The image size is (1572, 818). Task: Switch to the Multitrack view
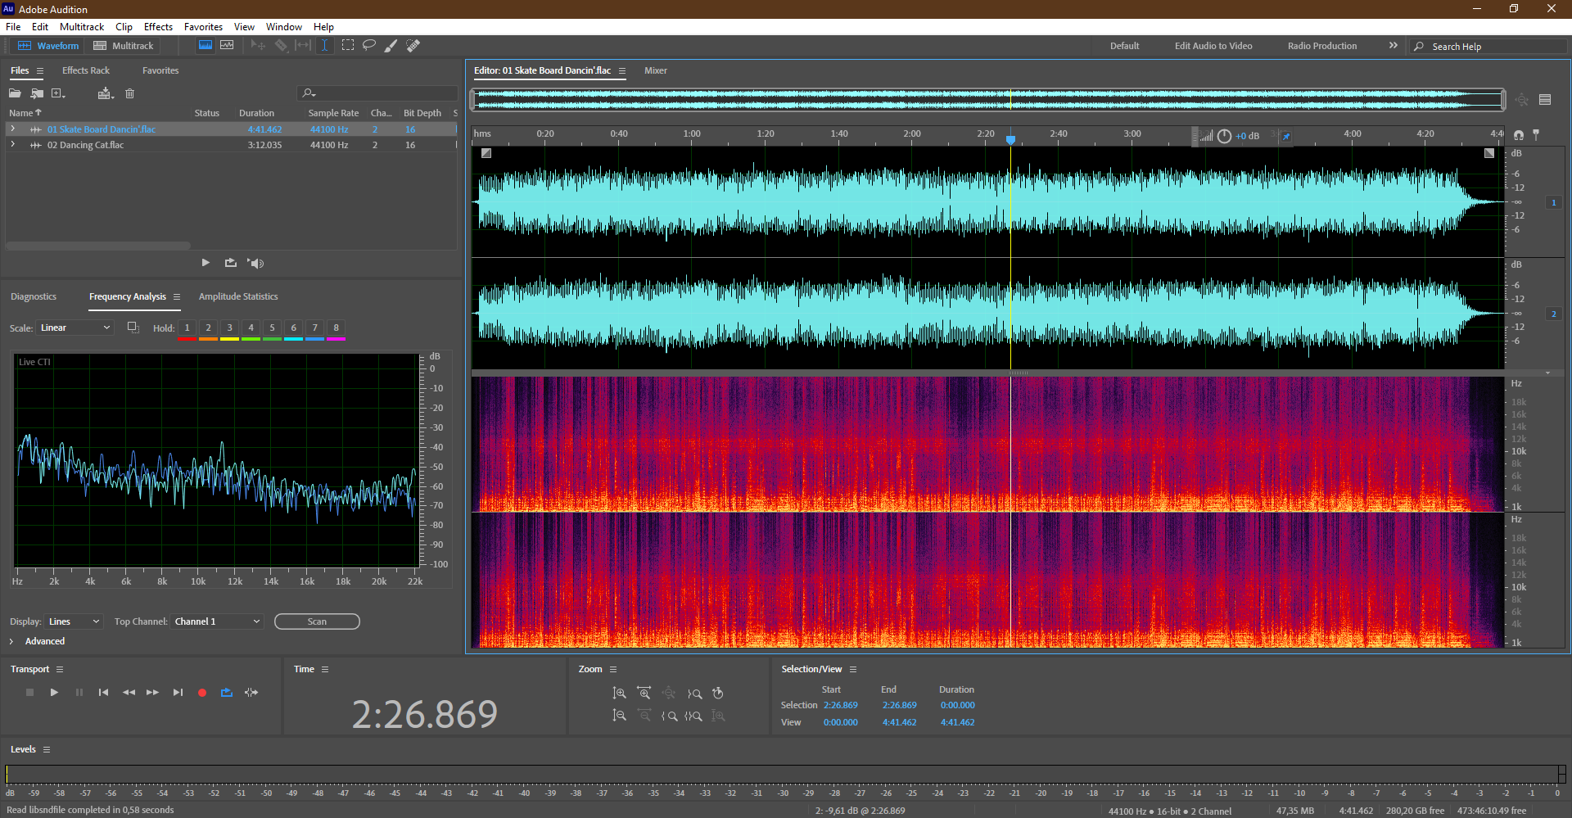pyautogui.click(x=124, y=46)
